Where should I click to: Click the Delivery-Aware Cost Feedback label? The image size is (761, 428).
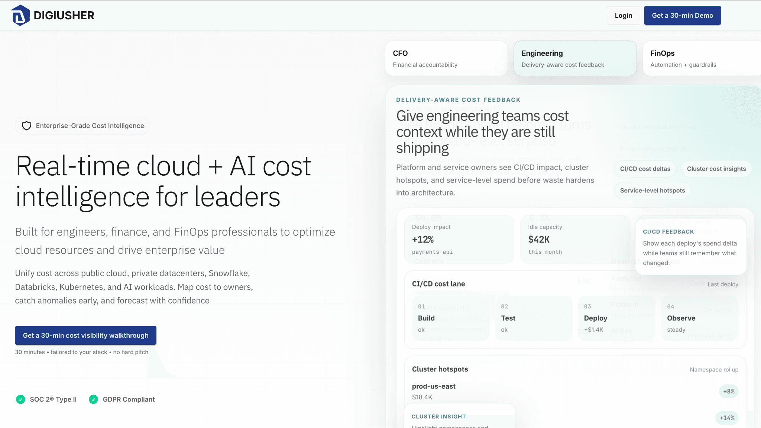458,100
